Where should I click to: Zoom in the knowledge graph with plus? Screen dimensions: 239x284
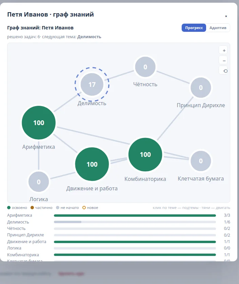click(x=223, y=50)
